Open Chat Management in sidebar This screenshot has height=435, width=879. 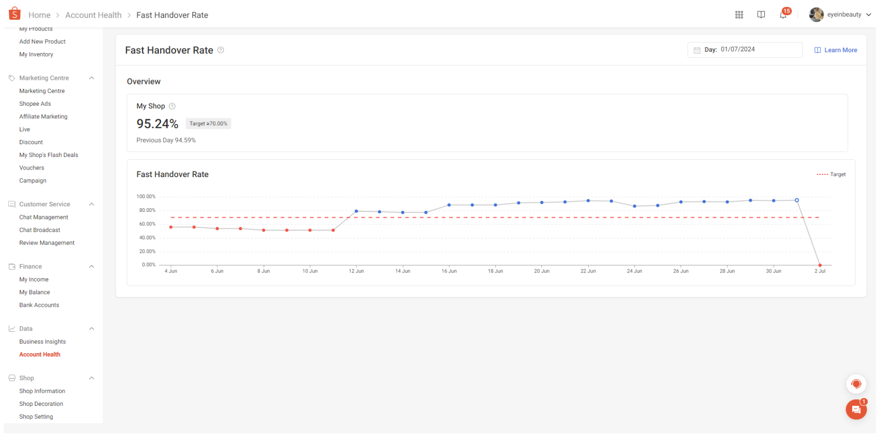[44, 217]
